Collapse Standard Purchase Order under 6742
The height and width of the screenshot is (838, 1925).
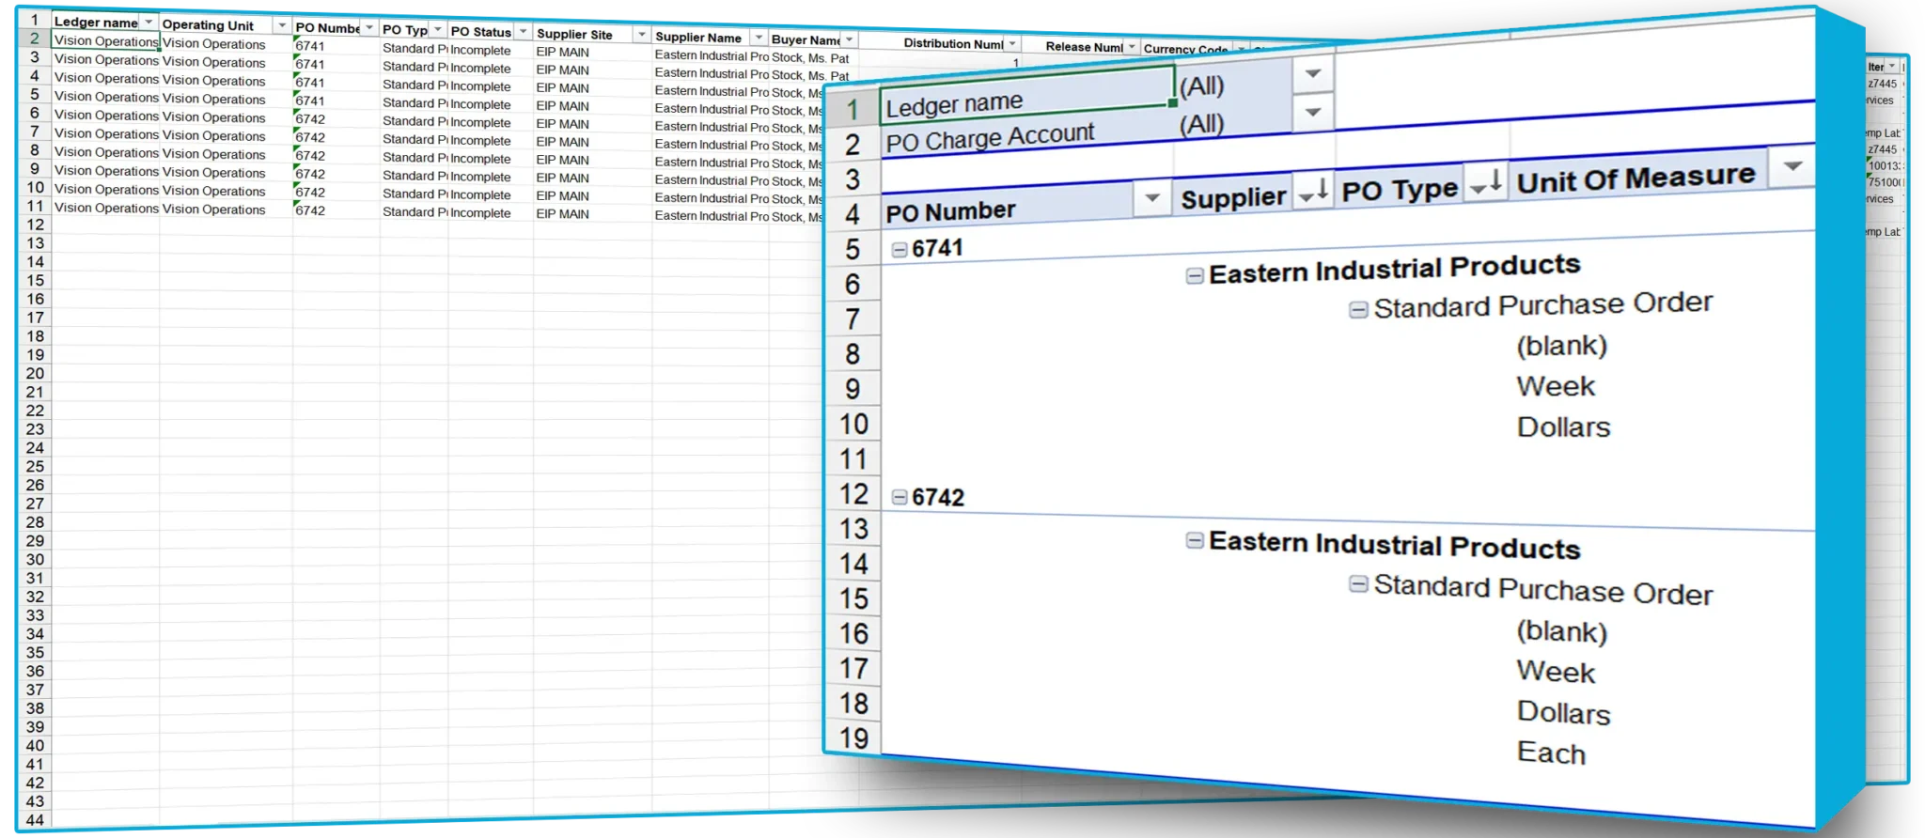pyautogui.click(x=1358, y=584)
